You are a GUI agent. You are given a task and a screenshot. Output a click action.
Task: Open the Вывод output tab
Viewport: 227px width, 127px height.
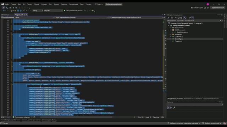tap(54, 120)
